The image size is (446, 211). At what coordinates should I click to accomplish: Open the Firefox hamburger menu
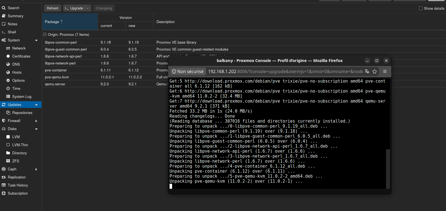(385, 71)
